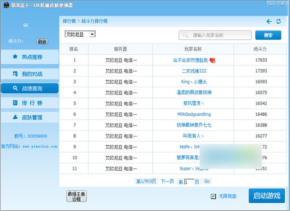Click the 第1/903页 page indicator
290x211 pixels.
(146, 181)
